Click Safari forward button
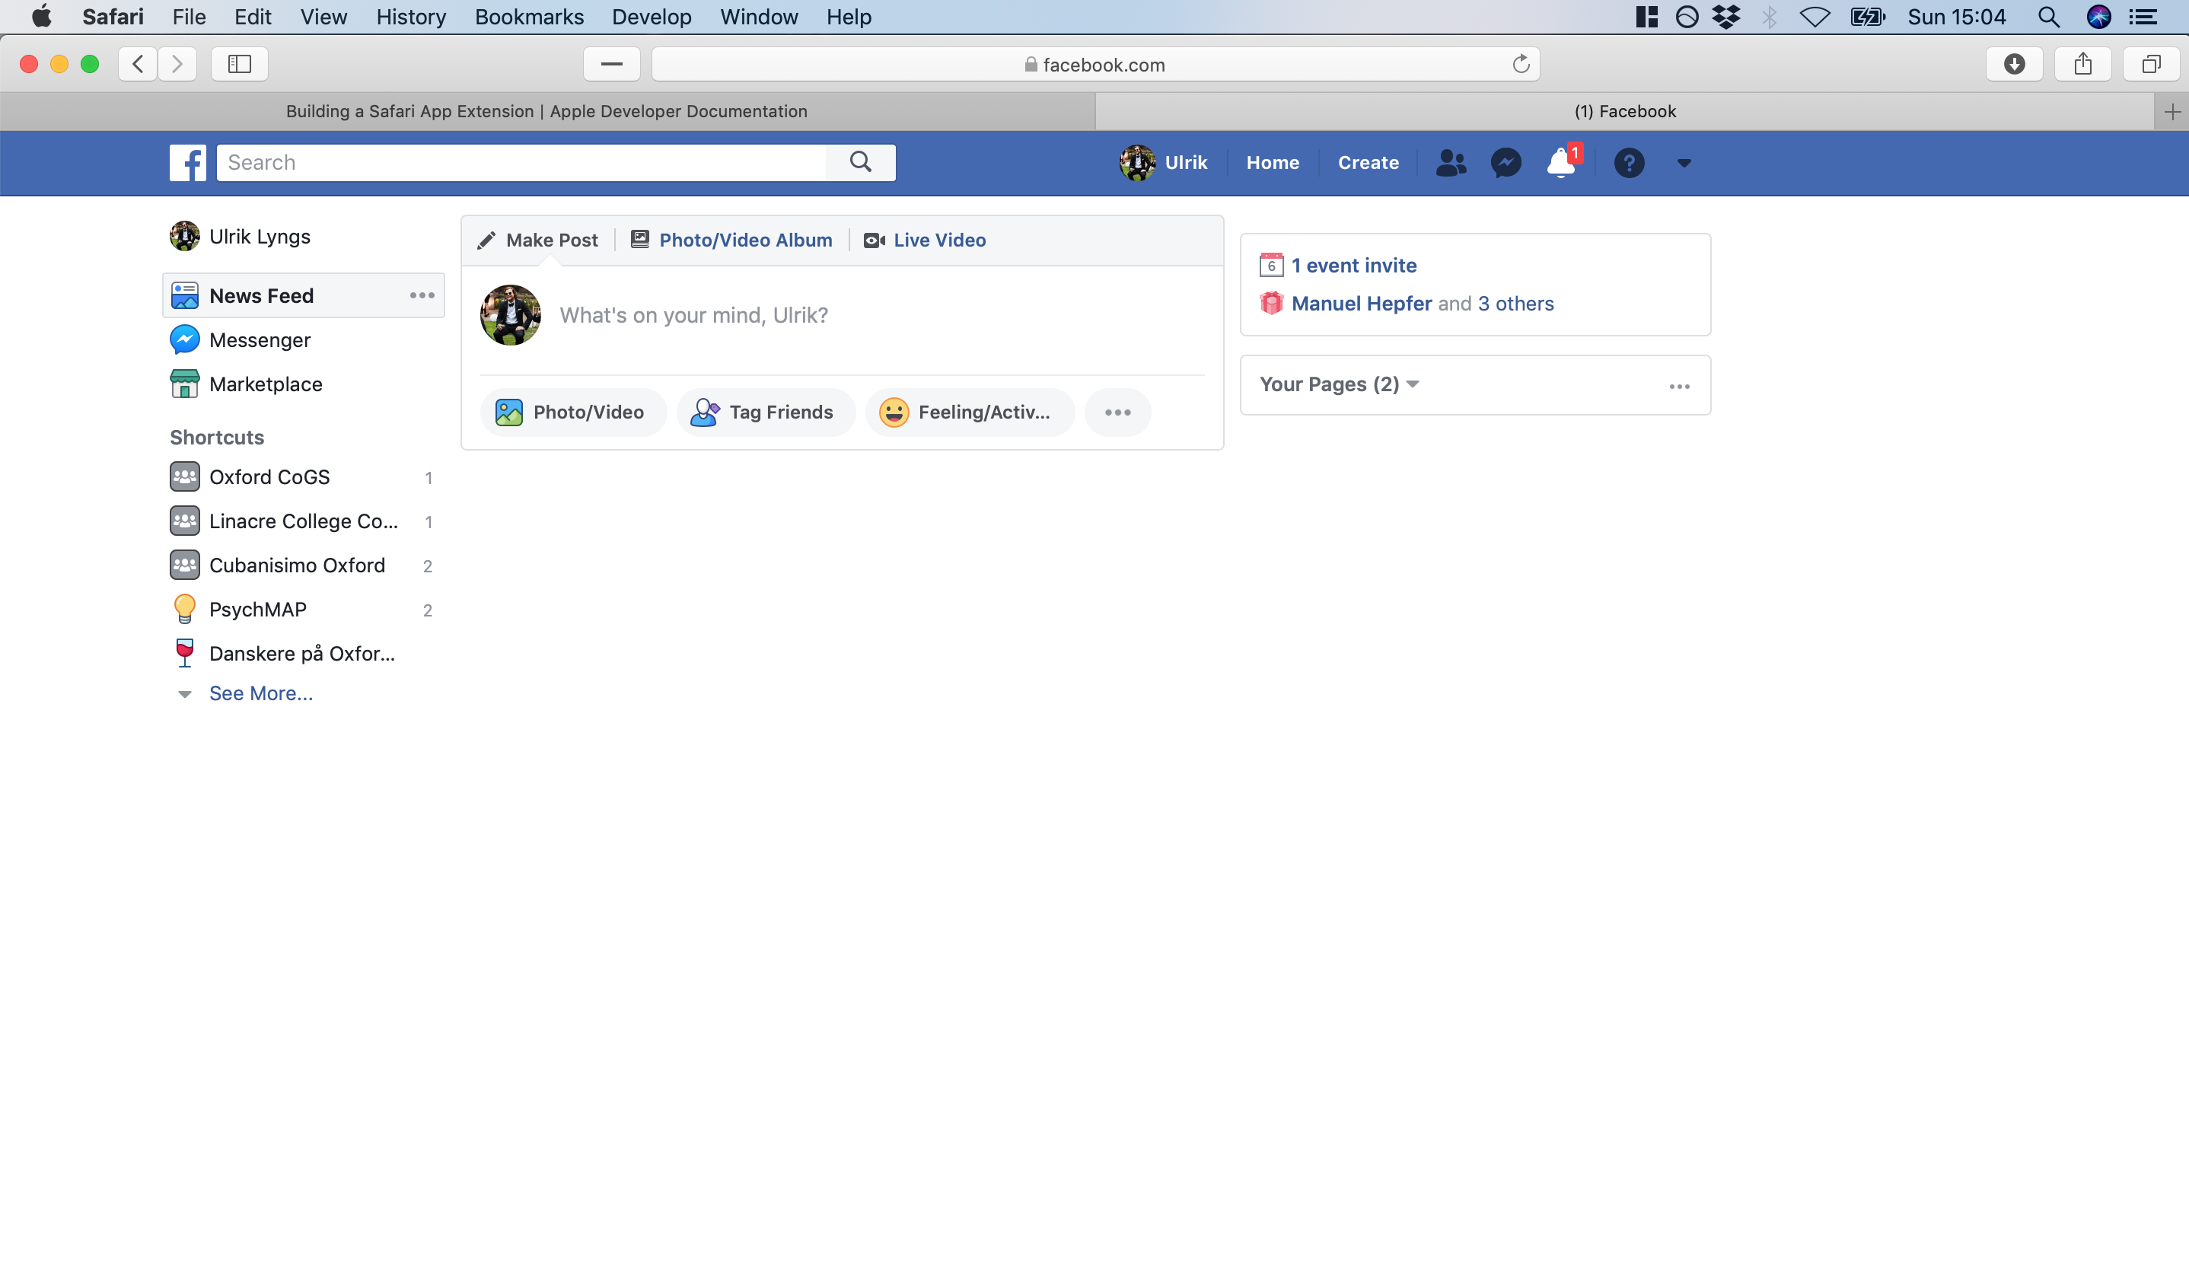Viewport: 2189px width, 1271px height. point(177,63)
